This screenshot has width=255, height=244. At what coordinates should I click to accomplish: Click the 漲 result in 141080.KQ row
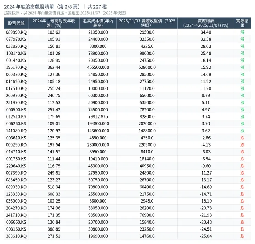[242, 131]
